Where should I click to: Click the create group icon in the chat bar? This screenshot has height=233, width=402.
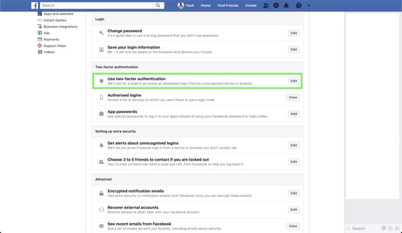coord(397,228)
